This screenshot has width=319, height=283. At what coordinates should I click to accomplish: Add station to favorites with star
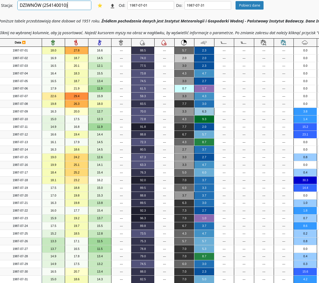coord(100,5)
